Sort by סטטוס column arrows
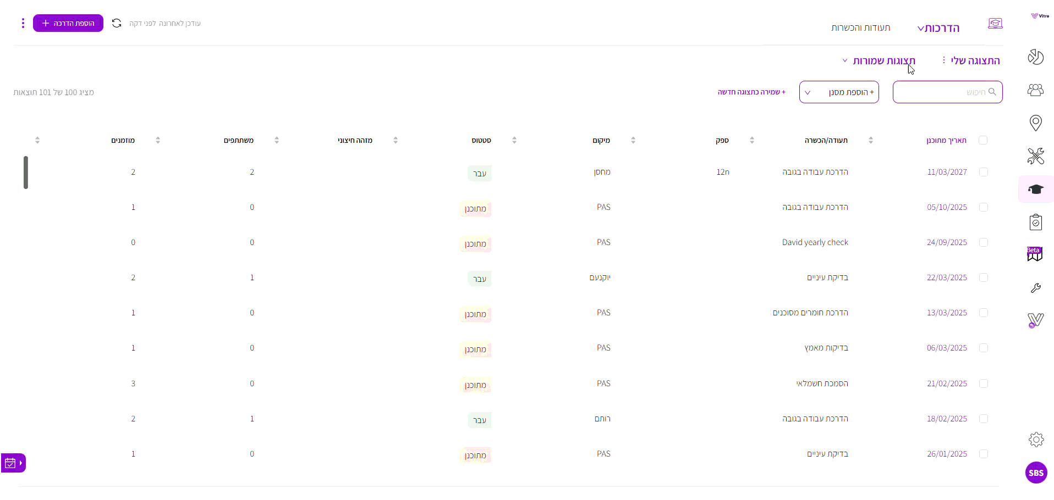 coord(396,140)
